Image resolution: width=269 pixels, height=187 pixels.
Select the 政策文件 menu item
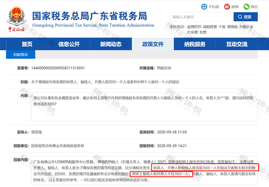153,44
